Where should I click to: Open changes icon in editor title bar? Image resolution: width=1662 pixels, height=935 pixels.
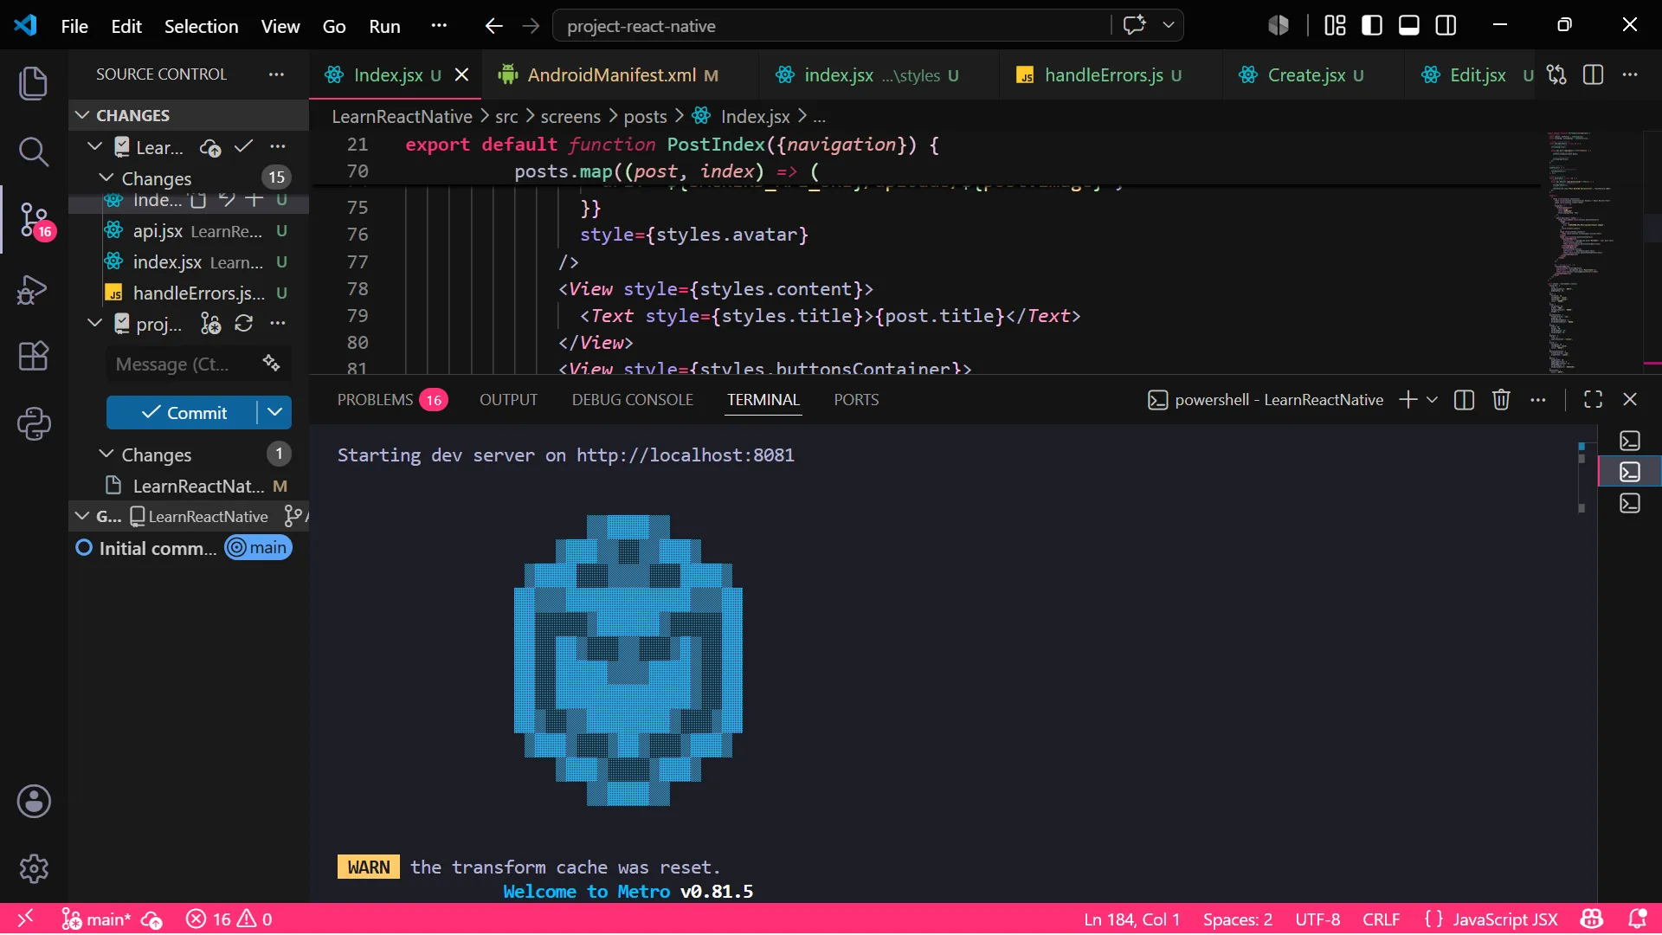coord(1556,74)
